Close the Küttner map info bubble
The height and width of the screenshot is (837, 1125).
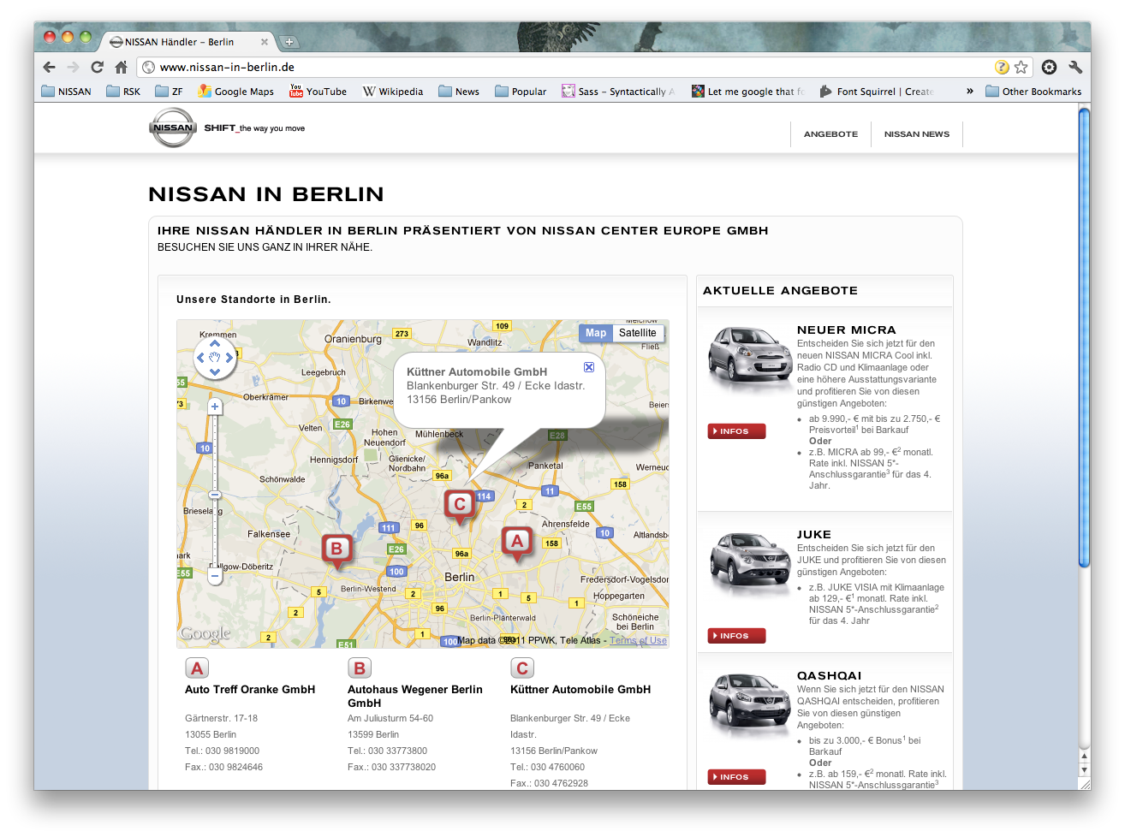pos(589,367)
